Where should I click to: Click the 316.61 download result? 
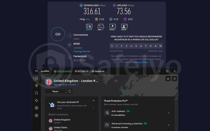(92, 11)
